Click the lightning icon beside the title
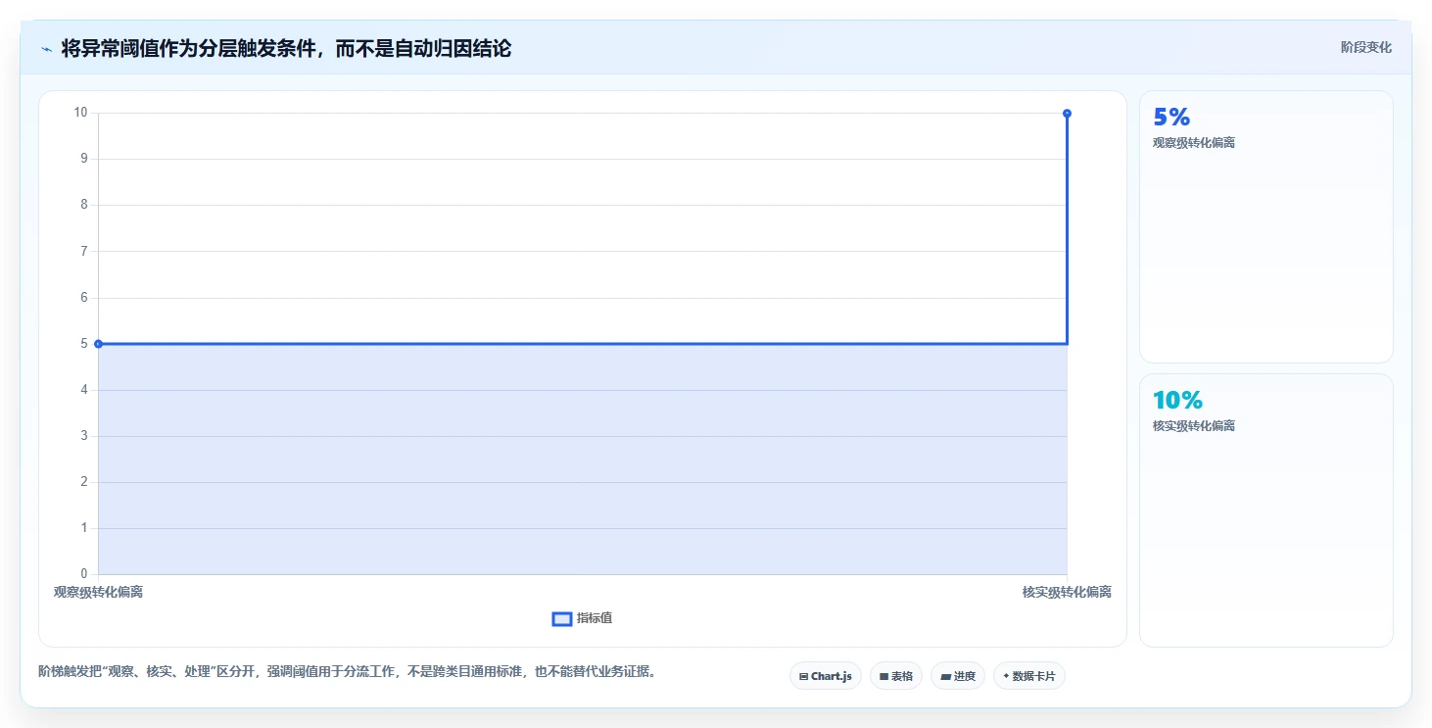1432x728 pixels. pyautogui.click(x=46, y=49)
